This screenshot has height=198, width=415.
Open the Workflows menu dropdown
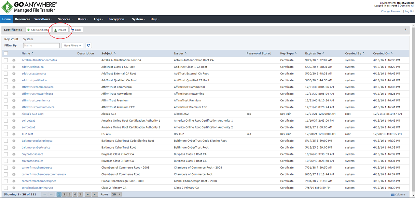[44, 19]
